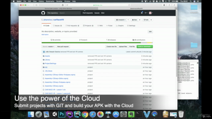Click the jdsaraiva owner link
The width and height of the screenshot is (212, 119).
(48, 20)
